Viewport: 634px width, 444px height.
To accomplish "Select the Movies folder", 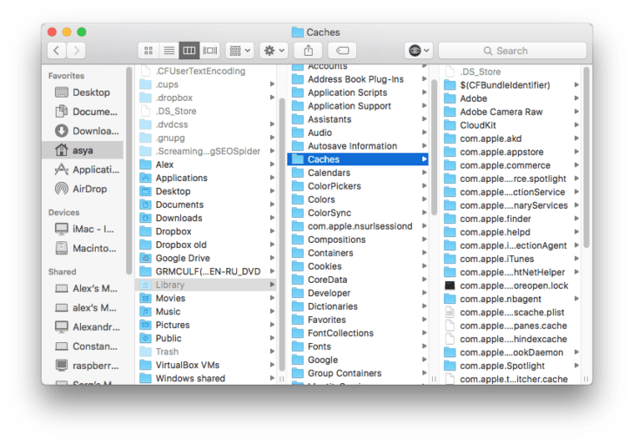I will 206,298.
